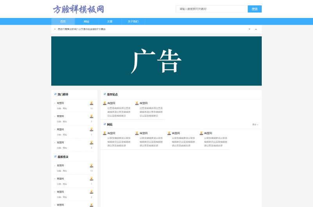
Task: Click badge icon of second 推荐站点 card
Action: 137,103
